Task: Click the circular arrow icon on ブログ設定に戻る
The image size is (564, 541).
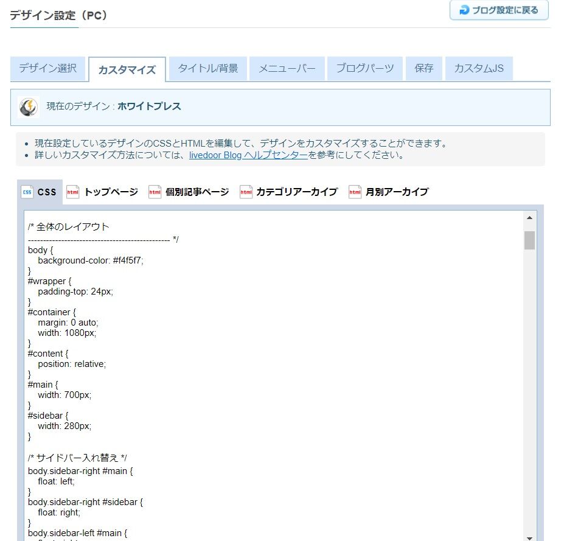Action: (x=465, y=10)
